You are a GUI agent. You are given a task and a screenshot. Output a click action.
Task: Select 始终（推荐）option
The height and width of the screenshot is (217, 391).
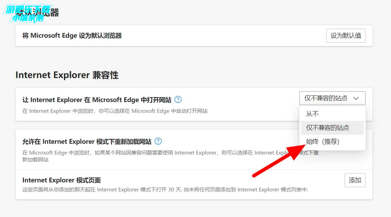(332, 142)
